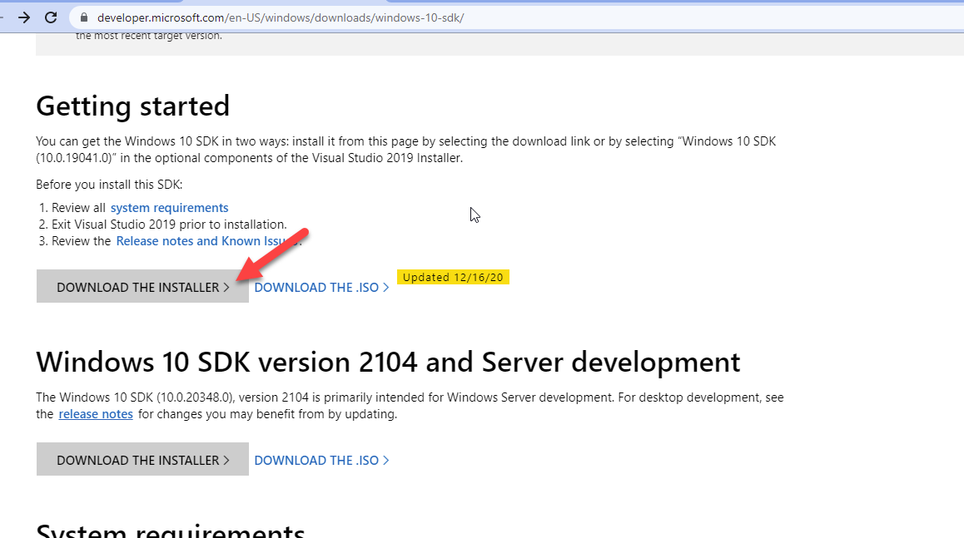
Task: Click the yellow Updated 12/16/20 badge
Action: [453, 277]
